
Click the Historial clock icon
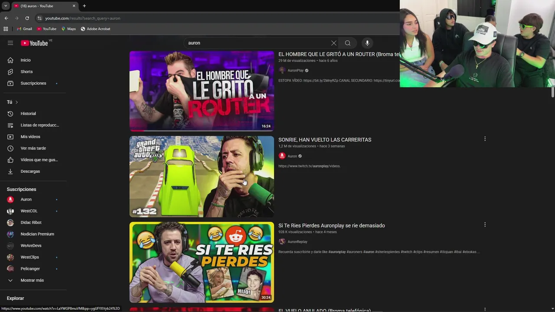point(10,114)
